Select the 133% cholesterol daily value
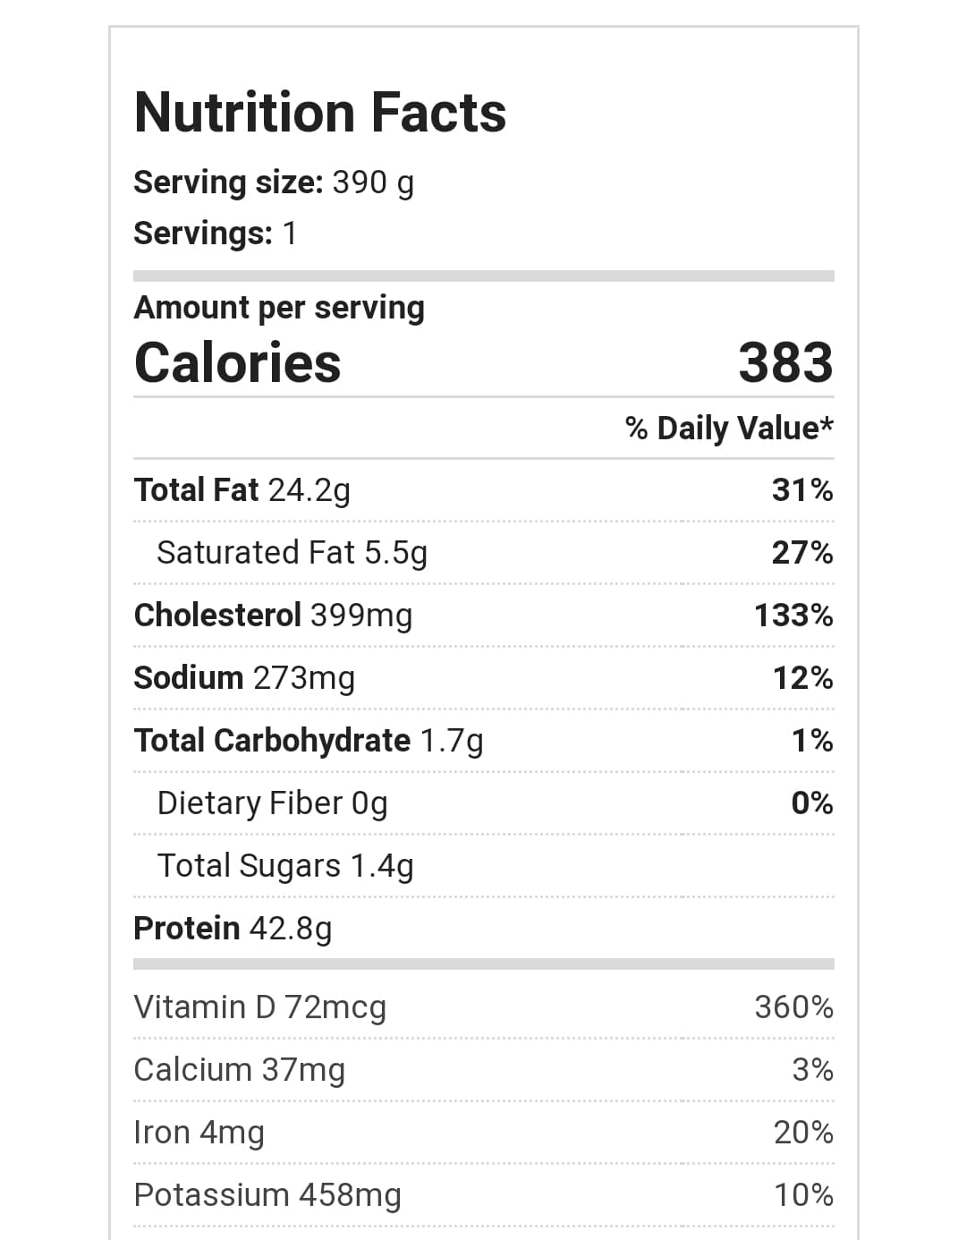The image size is (958, 1240). [x=793, y=616]
